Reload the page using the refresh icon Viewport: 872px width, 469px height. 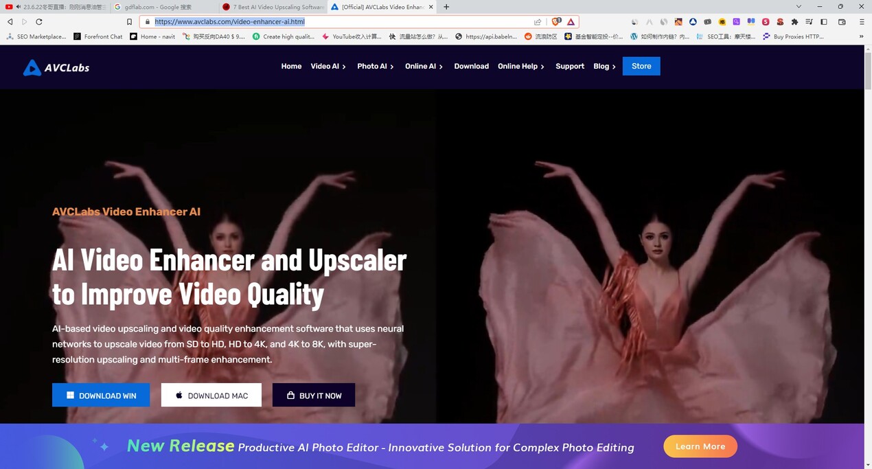point(38,21)
